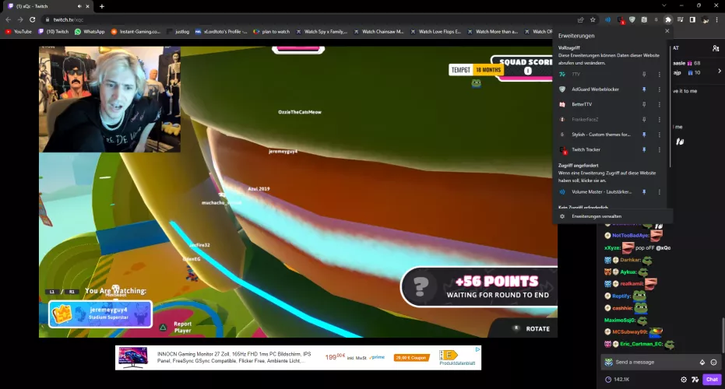
Task: Click the Extensions puzzle icon in toolbar
Action: 668,20
